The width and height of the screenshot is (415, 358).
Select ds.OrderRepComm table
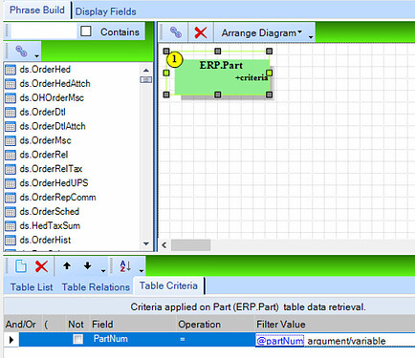[x=57, y=198]
